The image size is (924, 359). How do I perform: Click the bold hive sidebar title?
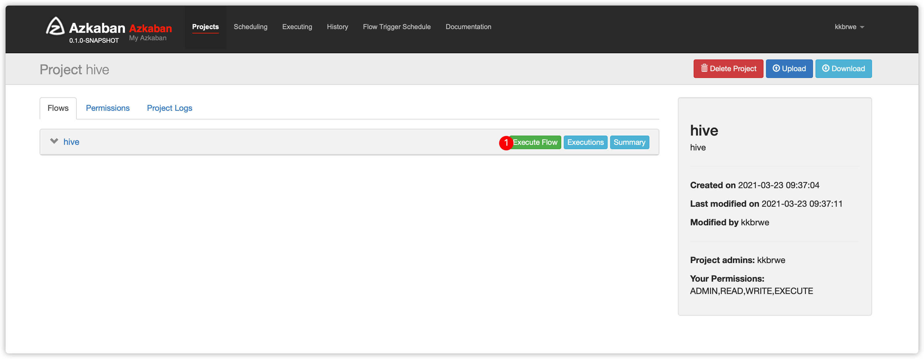click(704, 130)
